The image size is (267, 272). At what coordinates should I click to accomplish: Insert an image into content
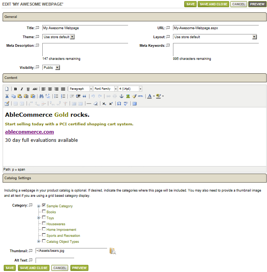coord(128,96)
